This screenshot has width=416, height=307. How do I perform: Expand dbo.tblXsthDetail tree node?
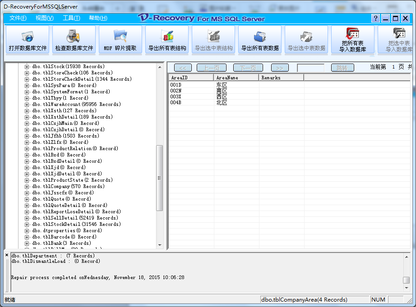tap(27, 117)
